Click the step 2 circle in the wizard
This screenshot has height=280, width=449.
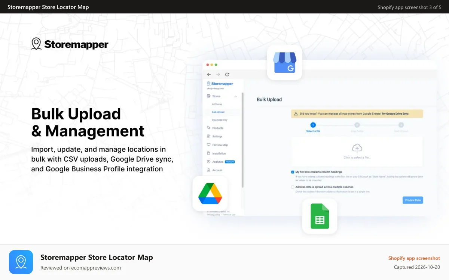(357, 125)
